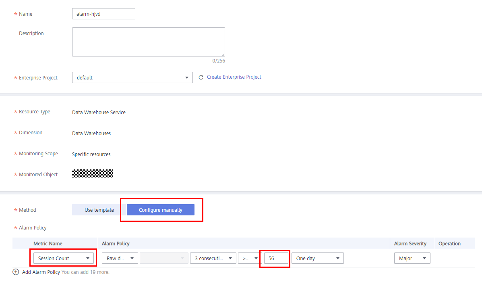Open the Major alarm severity dropdown

pos(412,258)
